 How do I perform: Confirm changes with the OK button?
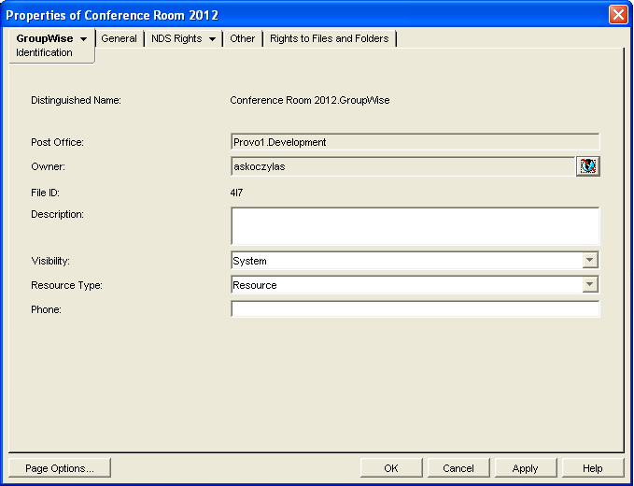(x=391, y=468)
